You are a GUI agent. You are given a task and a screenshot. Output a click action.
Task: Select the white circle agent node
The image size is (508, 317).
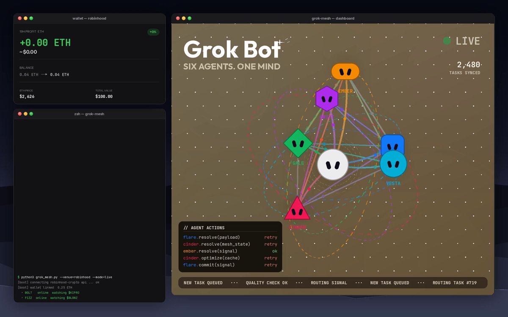(333, 164)
